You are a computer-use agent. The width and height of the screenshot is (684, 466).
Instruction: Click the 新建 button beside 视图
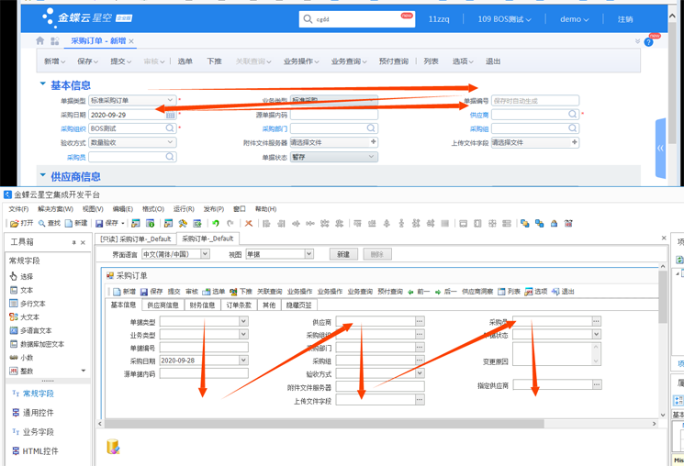[343, 254]
